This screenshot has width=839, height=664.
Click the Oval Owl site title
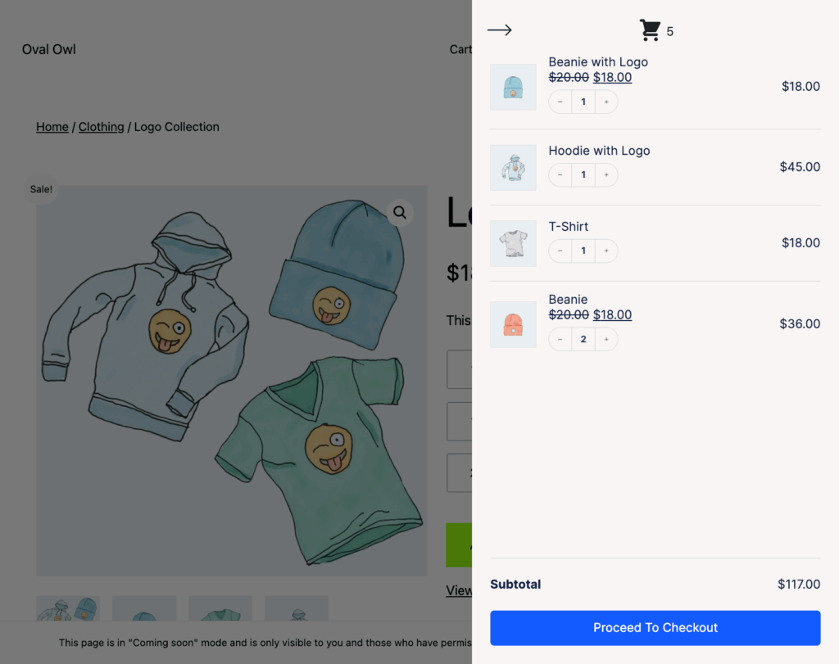pos(48,49)
